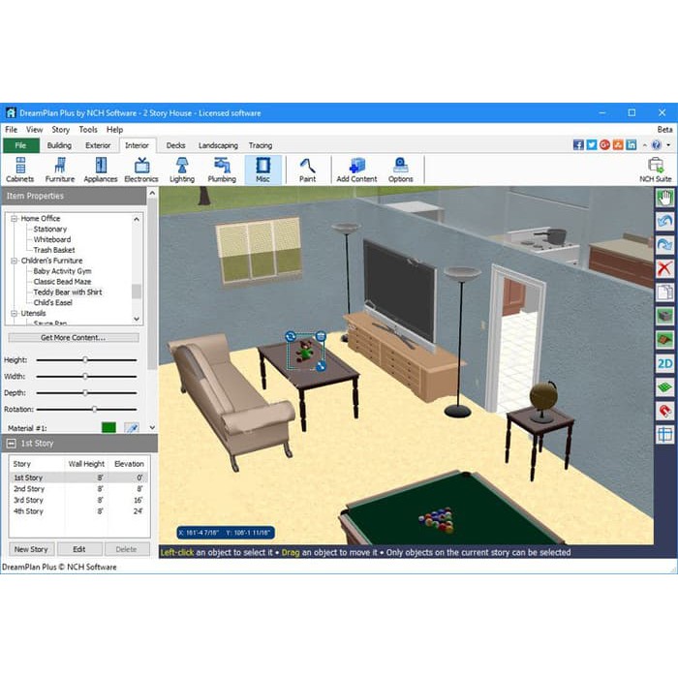Collapse the 1st Story panel header
This screenshot has width=678, height=678.
coord(11,444)
